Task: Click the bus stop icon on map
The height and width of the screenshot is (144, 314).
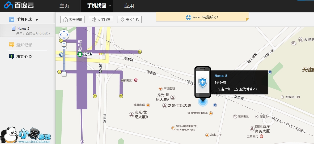Action: click(x=61, y=54)
